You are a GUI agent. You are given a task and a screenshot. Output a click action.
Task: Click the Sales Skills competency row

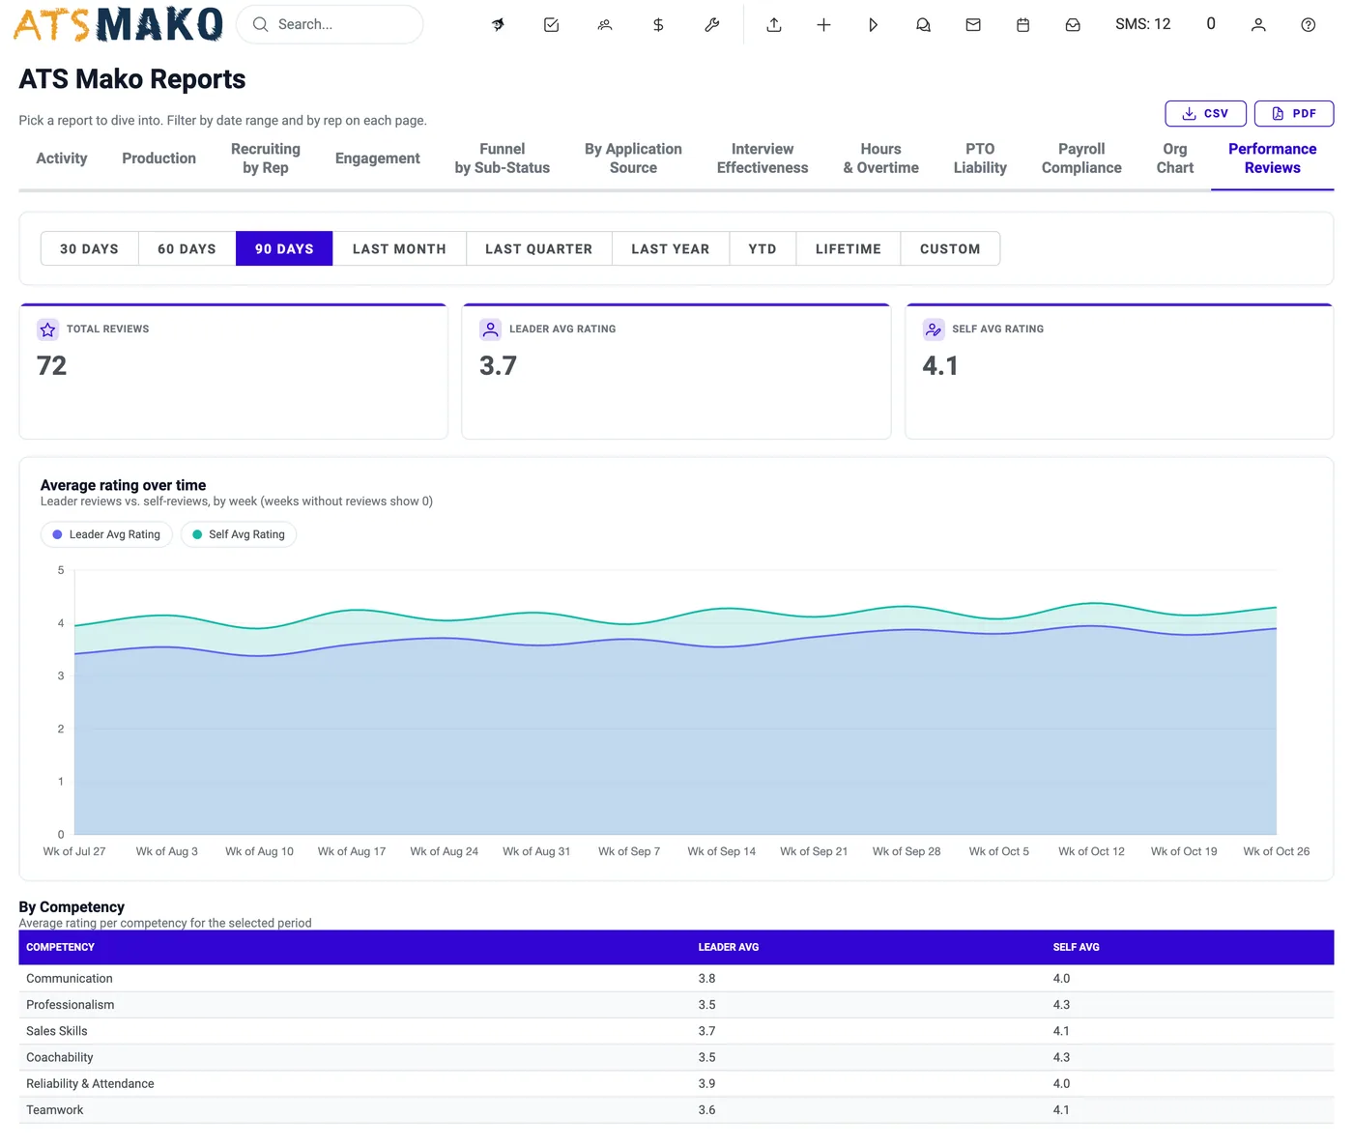676,1031
